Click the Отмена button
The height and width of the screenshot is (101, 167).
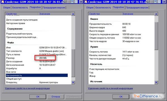(56, 97)
